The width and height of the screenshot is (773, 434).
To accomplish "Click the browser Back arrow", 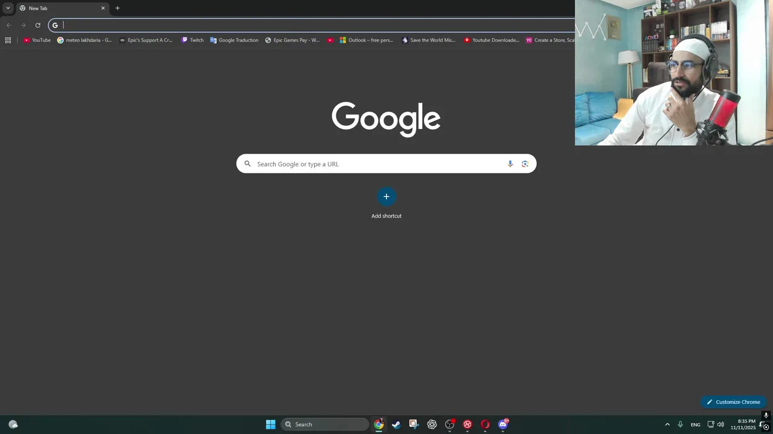I will coord(8,25).
